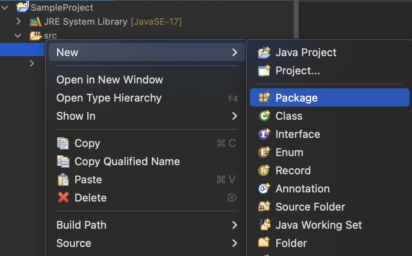Select the SampleProject tree item

[62, 7]
